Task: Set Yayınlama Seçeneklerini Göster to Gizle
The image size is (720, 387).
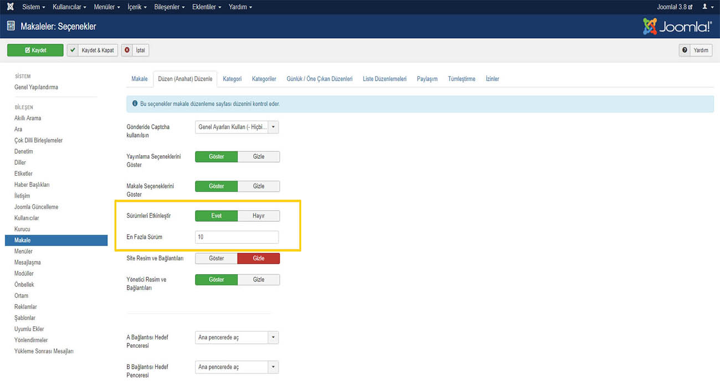Action: (x=259, y=156)
